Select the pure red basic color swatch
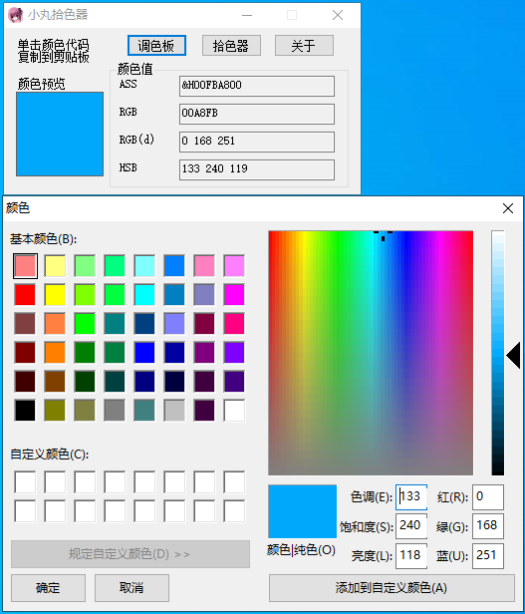Screen dimensions: 525x614 pyautogui.click(x=25, y=294)
